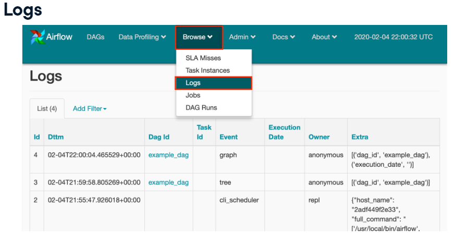
Task: Select SLA Misses from Browse menu
Action: pyautogui.click(x=203, y=58)
